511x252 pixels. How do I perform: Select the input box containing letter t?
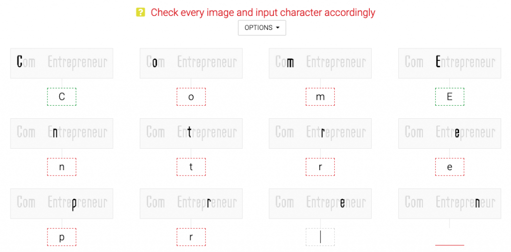pyautogui.click(x=191, y=167)
